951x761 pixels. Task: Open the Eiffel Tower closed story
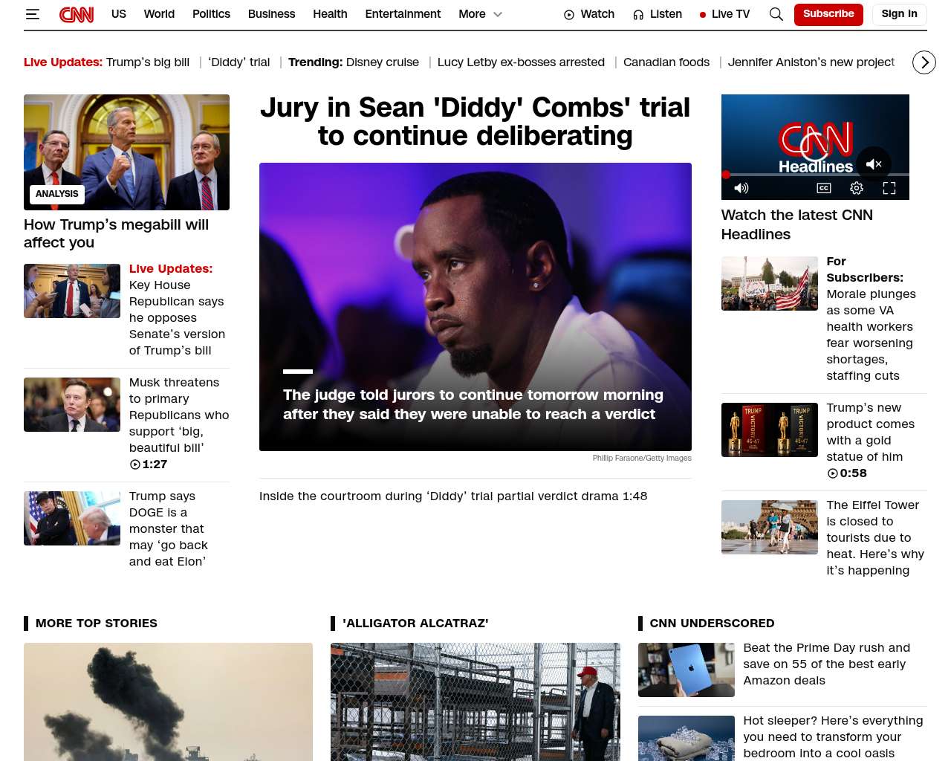(875, 537)
